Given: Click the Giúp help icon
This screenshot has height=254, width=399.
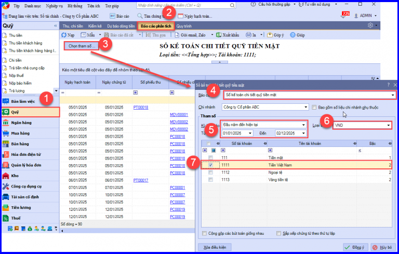Looking at the screenshot, I should pos(292,35).
